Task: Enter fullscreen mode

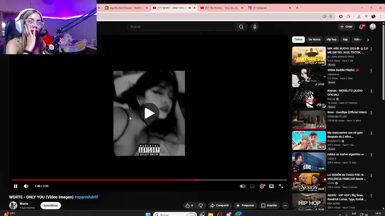Action: (x=281, y=186)
